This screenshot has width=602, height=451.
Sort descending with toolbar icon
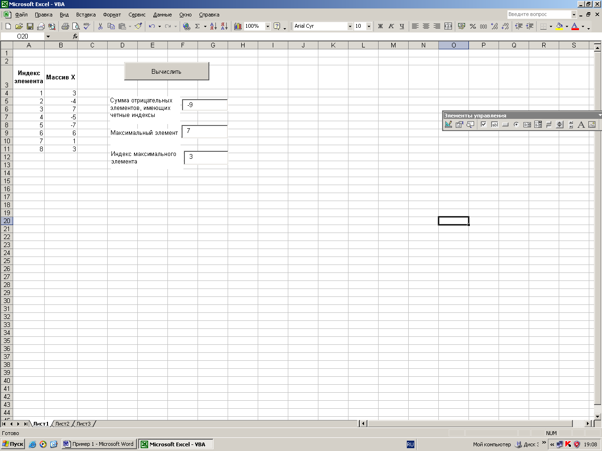click(224, 26)
